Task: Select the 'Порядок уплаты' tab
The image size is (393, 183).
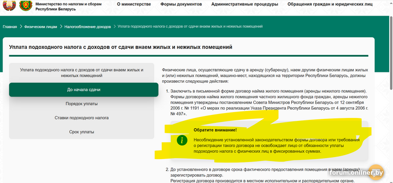Action: [x=82, y=104]
